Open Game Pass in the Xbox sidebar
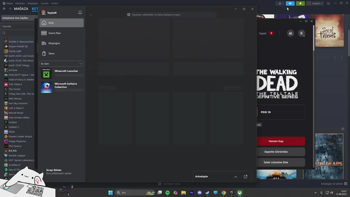The width and height of the screenshot is (350, 197). (x=62, y=33)
